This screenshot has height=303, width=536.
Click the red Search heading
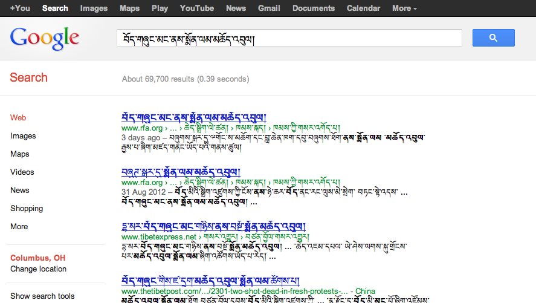[29, 77]
